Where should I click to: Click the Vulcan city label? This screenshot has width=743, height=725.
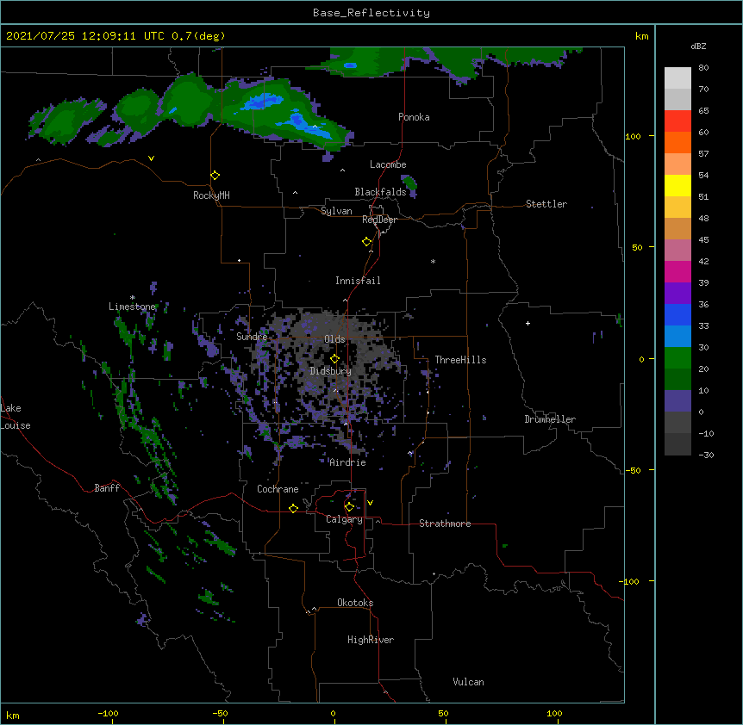(x=468, y=682)
